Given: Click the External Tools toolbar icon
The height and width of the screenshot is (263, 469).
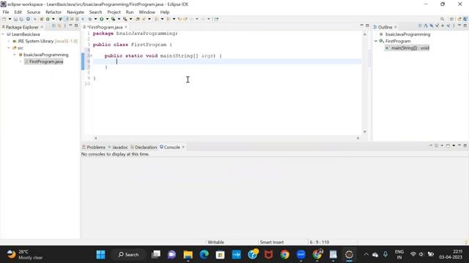Looking at the screenshot, I should pyautogui.click(x=125, y=19).
